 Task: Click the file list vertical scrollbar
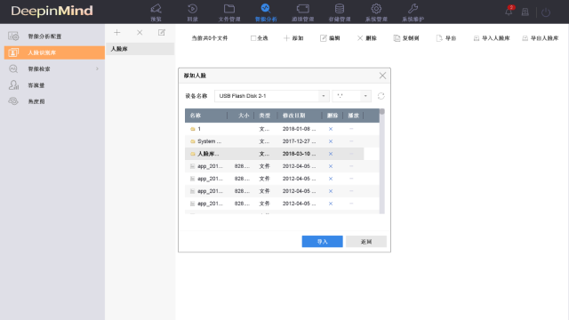382,161
